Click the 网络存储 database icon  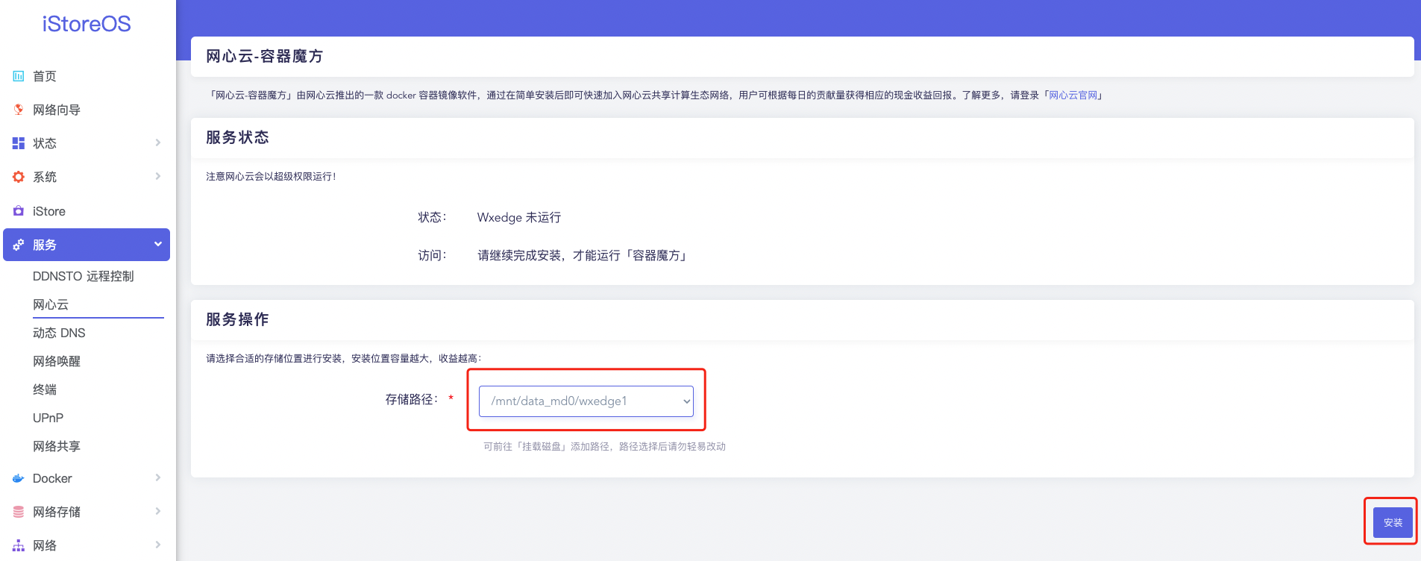click(19, 512)
